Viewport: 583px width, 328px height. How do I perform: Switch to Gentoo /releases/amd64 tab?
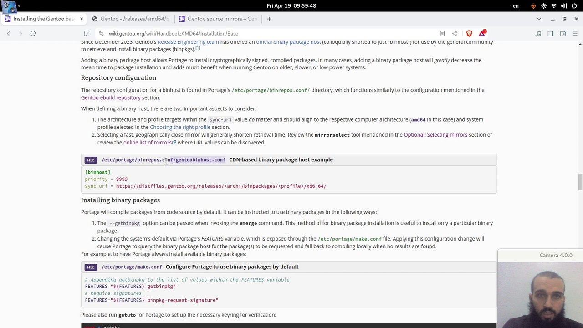[x=131, y=19]
